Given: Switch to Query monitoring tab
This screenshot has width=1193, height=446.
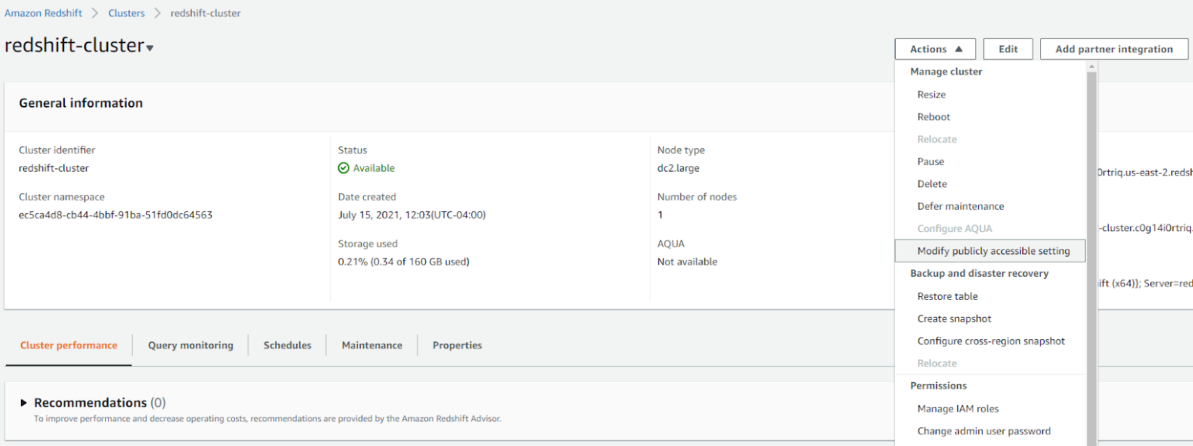Looking at the screenshot, I should [x=190, y=345].
